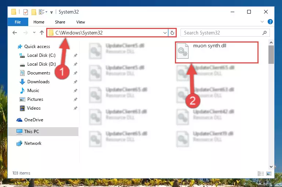The width and height of the screenshot is (282, 187).
Task: Click the pin icon next to Videos
Action: click(x=75, y=108)
